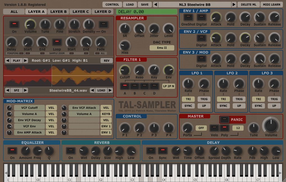Click the LFO 1 Rate knob
This screenshot has height=182, width=286.
188,84
